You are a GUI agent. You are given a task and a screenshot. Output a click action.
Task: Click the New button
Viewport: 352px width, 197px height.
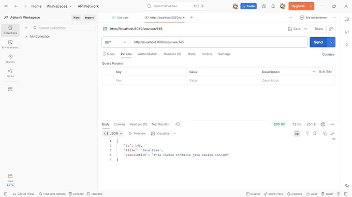pos(76,18)
